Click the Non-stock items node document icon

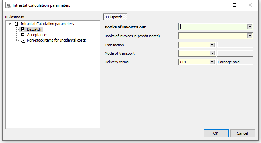click(x=23, y=40)
